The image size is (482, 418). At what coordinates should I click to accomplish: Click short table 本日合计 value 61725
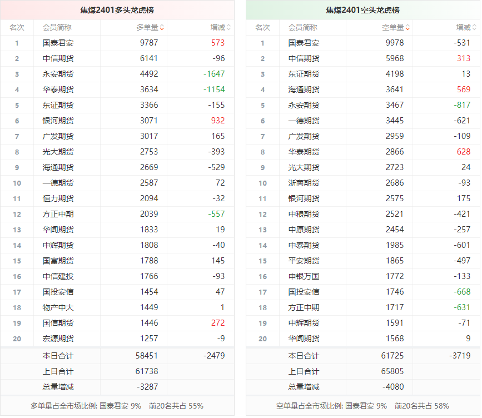392,356
